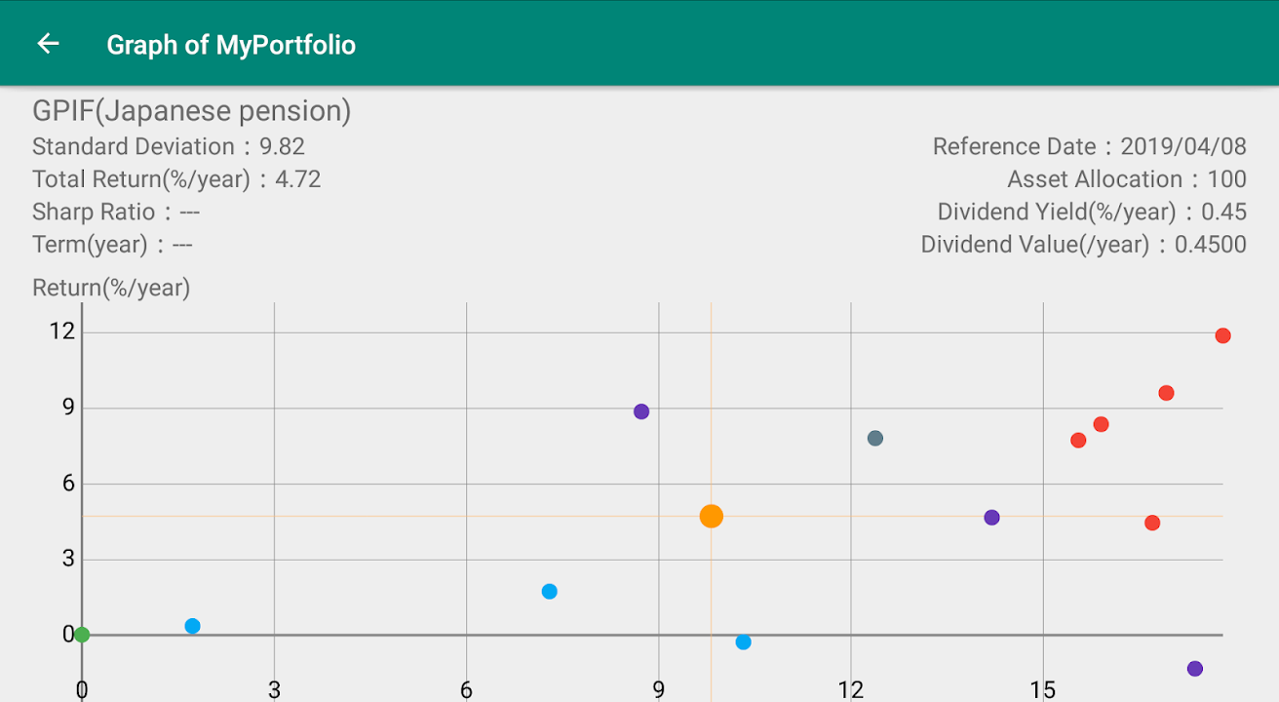
Task: Select the leftmost blue data point
Action: [x=192, y=626]
